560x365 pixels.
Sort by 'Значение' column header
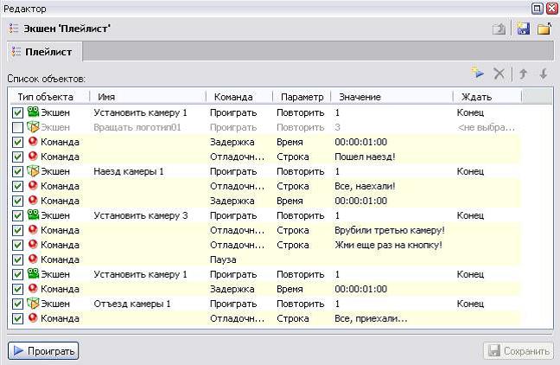(x=391, y=97)
